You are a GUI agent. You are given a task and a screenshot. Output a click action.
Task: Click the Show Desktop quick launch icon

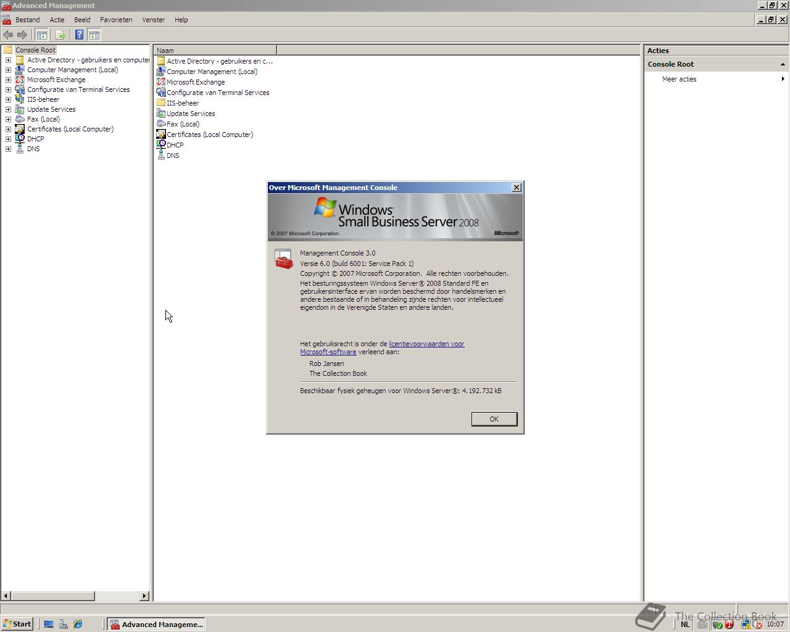point(49,625)
